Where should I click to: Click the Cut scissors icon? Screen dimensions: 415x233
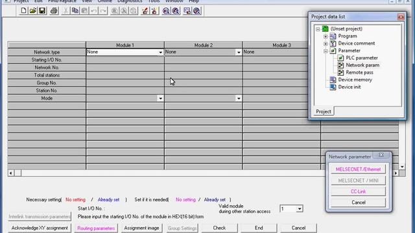(65, 11)
